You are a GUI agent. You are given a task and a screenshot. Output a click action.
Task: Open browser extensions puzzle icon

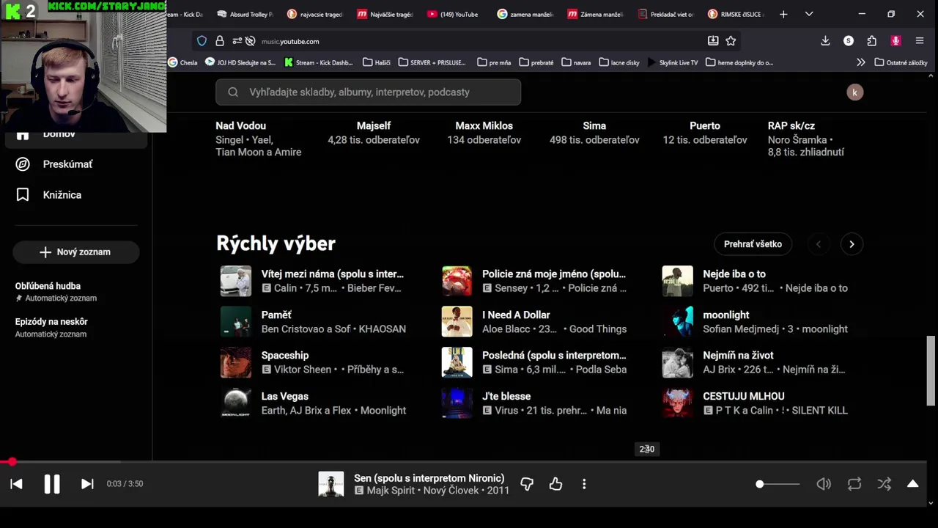pyautogui.click(x=871, y=41)
